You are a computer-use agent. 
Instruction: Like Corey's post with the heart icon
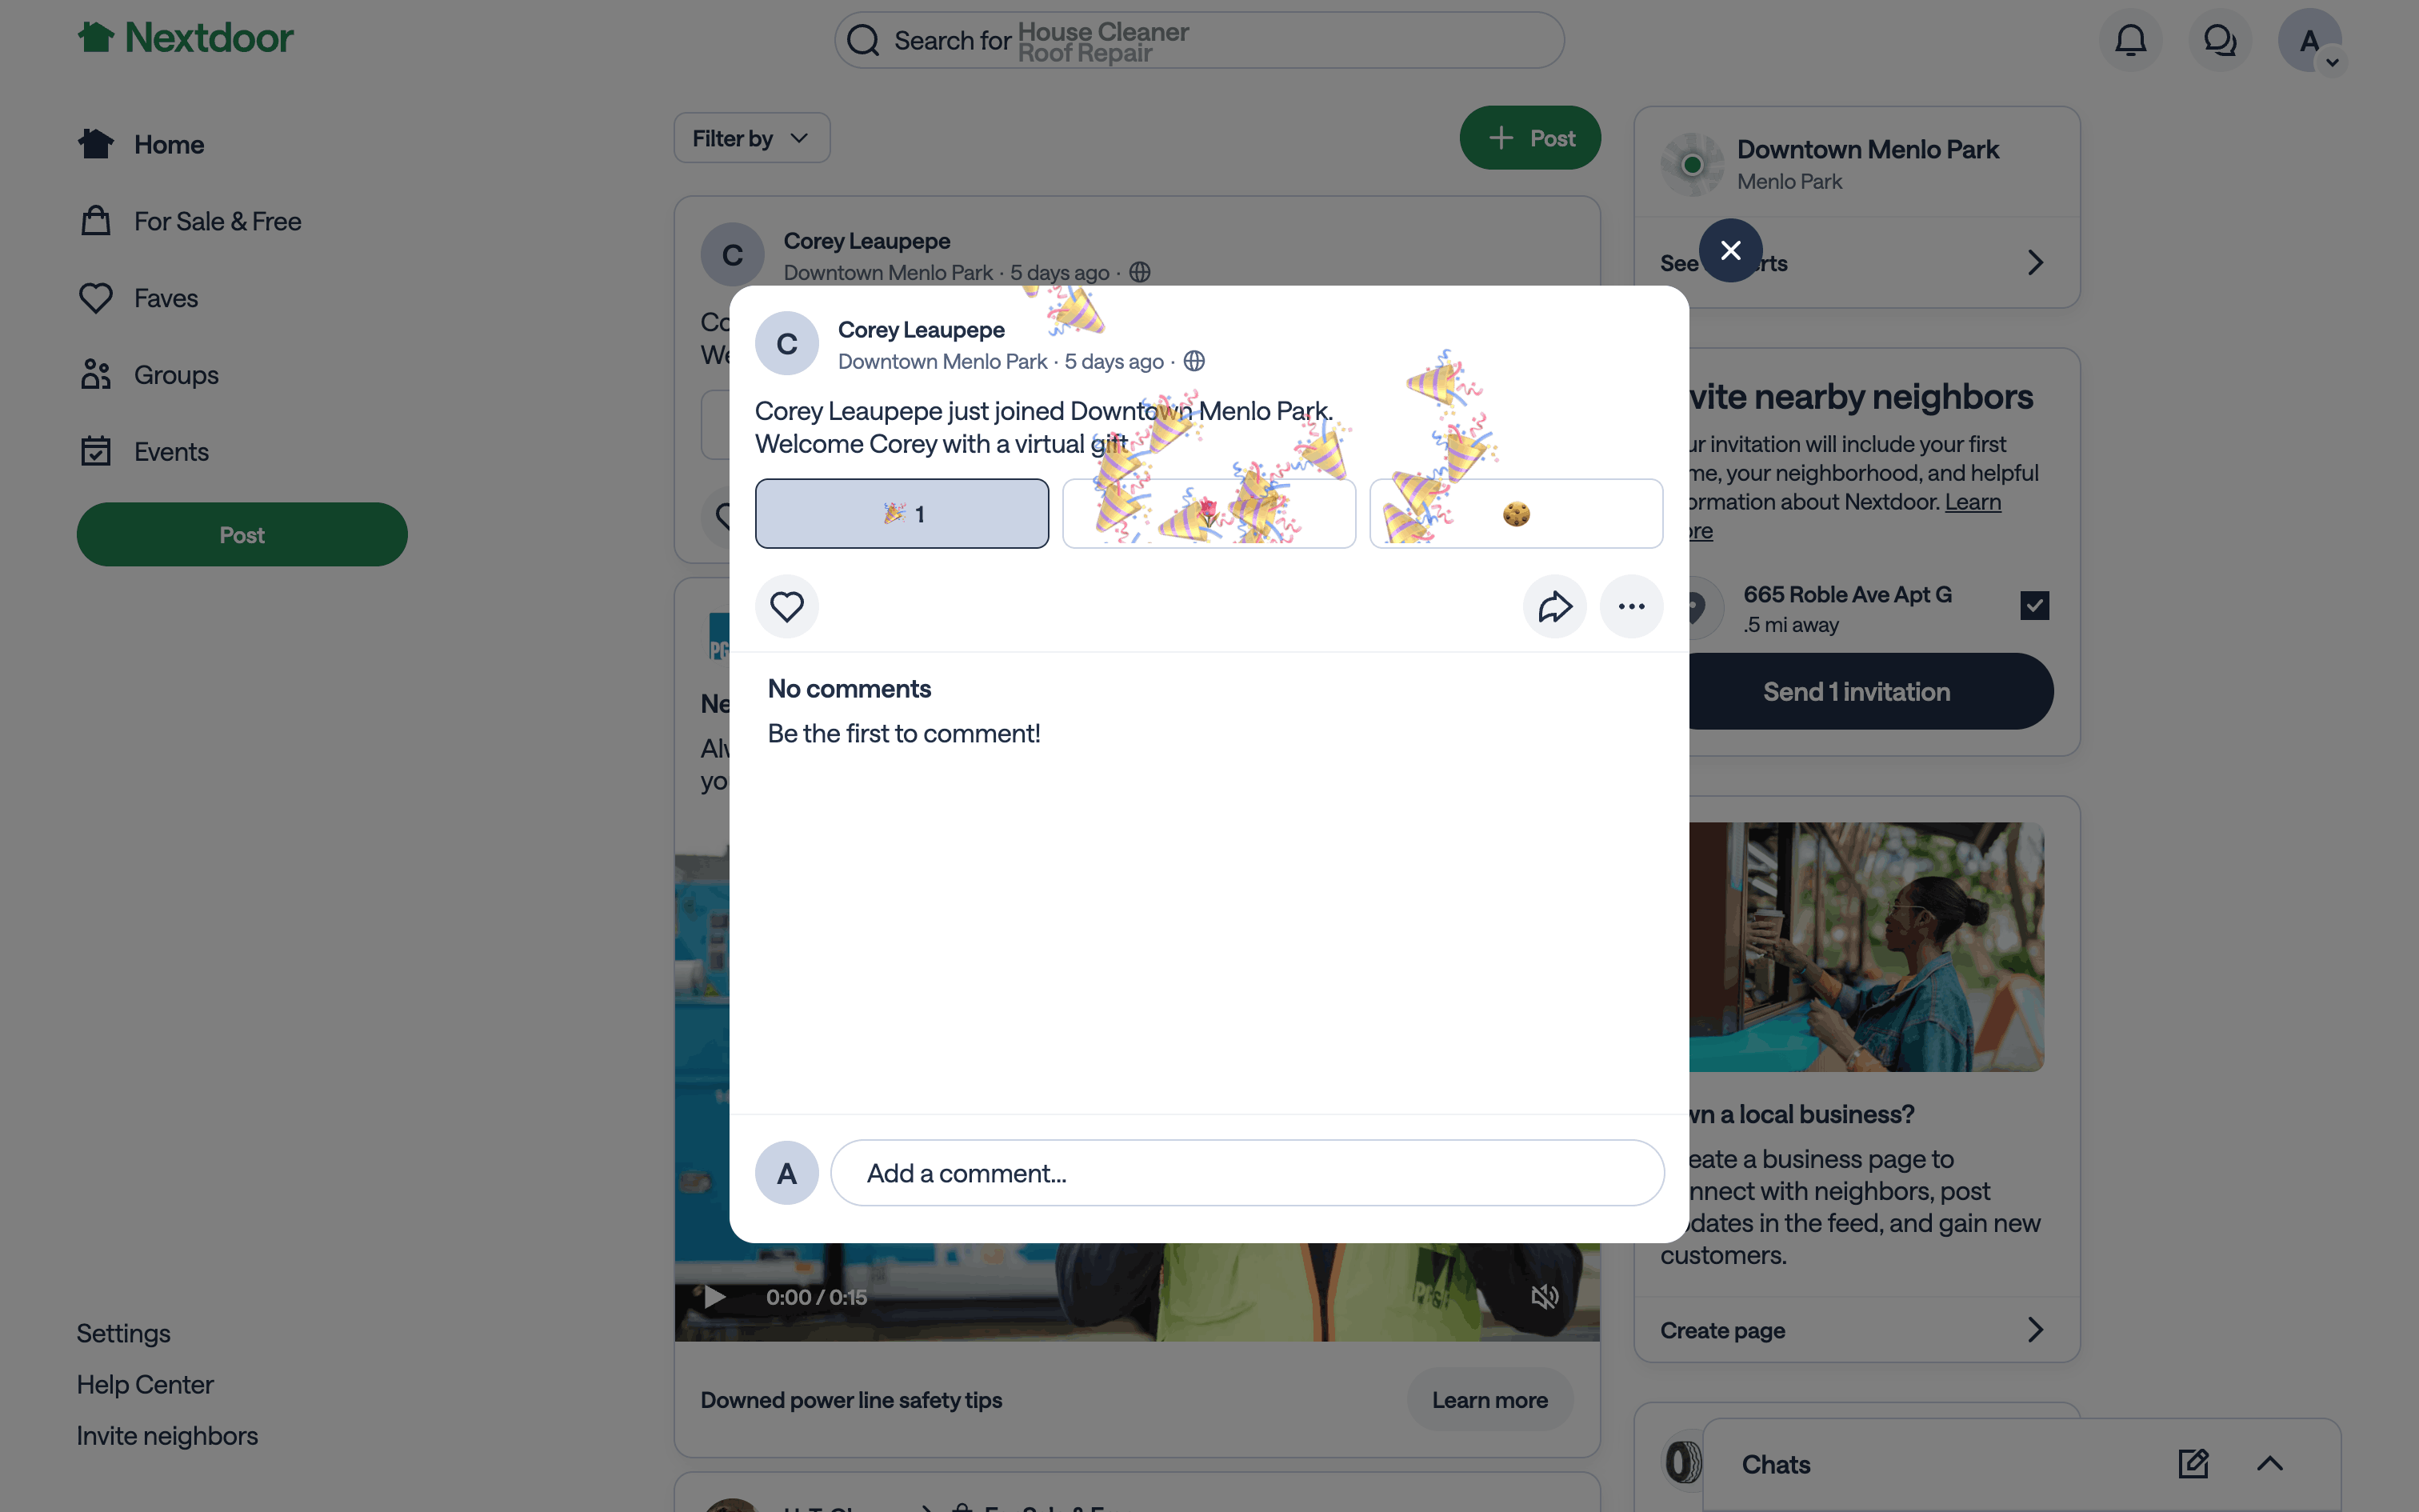[786, 606]
